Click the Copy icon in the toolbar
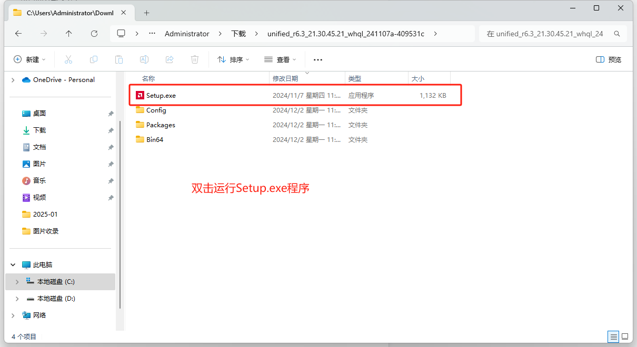The height and width of the screenshot is (347, 637). [93, 59]
